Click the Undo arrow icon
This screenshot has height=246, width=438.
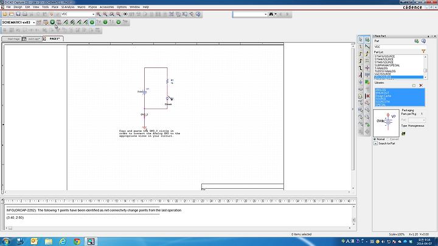pyautogui.click(x=51, y=14)
